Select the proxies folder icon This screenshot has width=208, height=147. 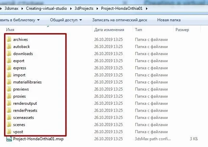coord(9,96)
